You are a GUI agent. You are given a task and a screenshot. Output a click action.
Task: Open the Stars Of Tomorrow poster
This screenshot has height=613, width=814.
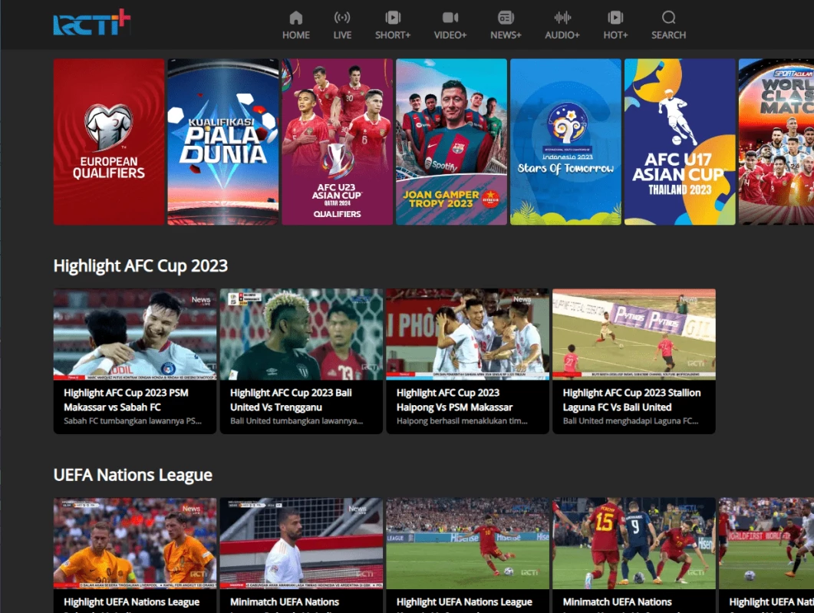pyautogui.click(x=566, y=142)
